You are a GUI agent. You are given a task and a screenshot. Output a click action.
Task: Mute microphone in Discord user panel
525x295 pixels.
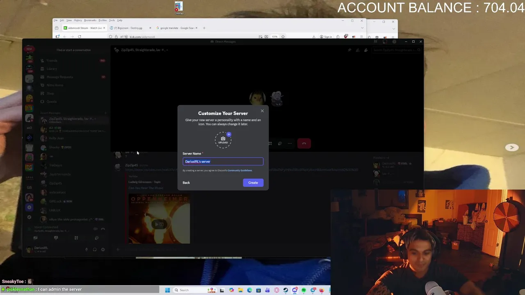(87, 250)
